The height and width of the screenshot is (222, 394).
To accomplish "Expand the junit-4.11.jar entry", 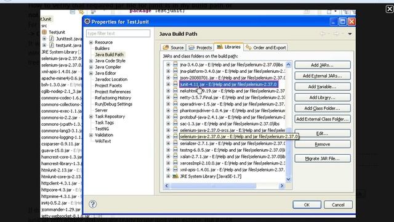I will [x=168, y=84].
